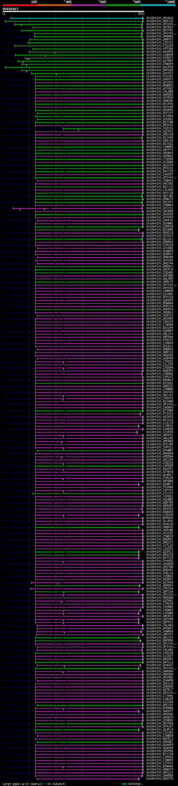The image size is (178, 786).
Task: Choose the UniRef100_Q7V528 entry
Action: [x=160, y=98]
